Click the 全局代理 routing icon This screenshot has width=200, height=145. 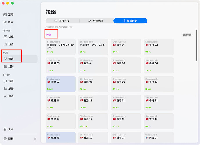(x=90, y=21)
